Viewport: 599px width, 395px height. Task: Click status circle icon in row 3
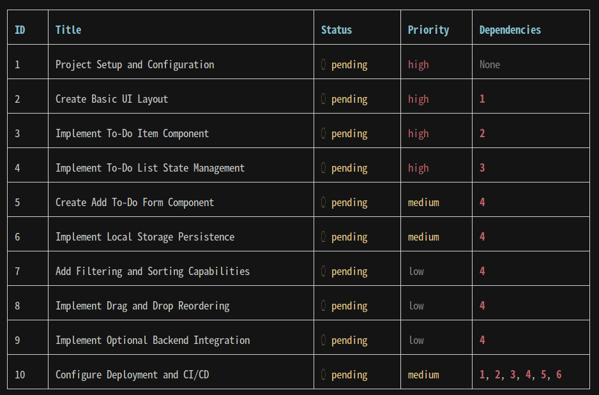coord(324,133)
